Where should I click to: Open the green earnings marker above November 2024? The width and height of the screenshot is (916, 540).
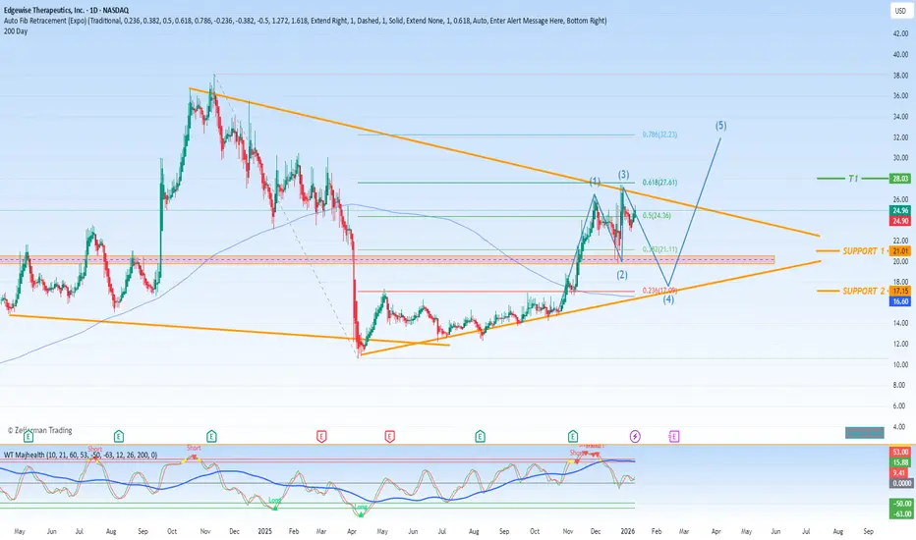(211, 436)
